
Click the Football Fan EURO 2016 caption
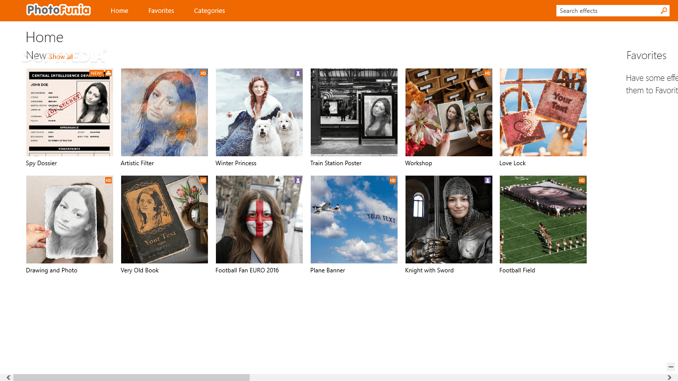tap(247, 270)
